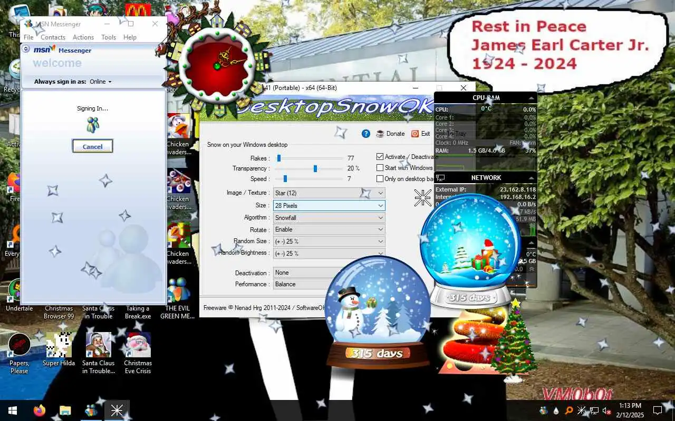Open File Explorer from the taskbar
Screen dimensions: 675x421
pos(65,410)
